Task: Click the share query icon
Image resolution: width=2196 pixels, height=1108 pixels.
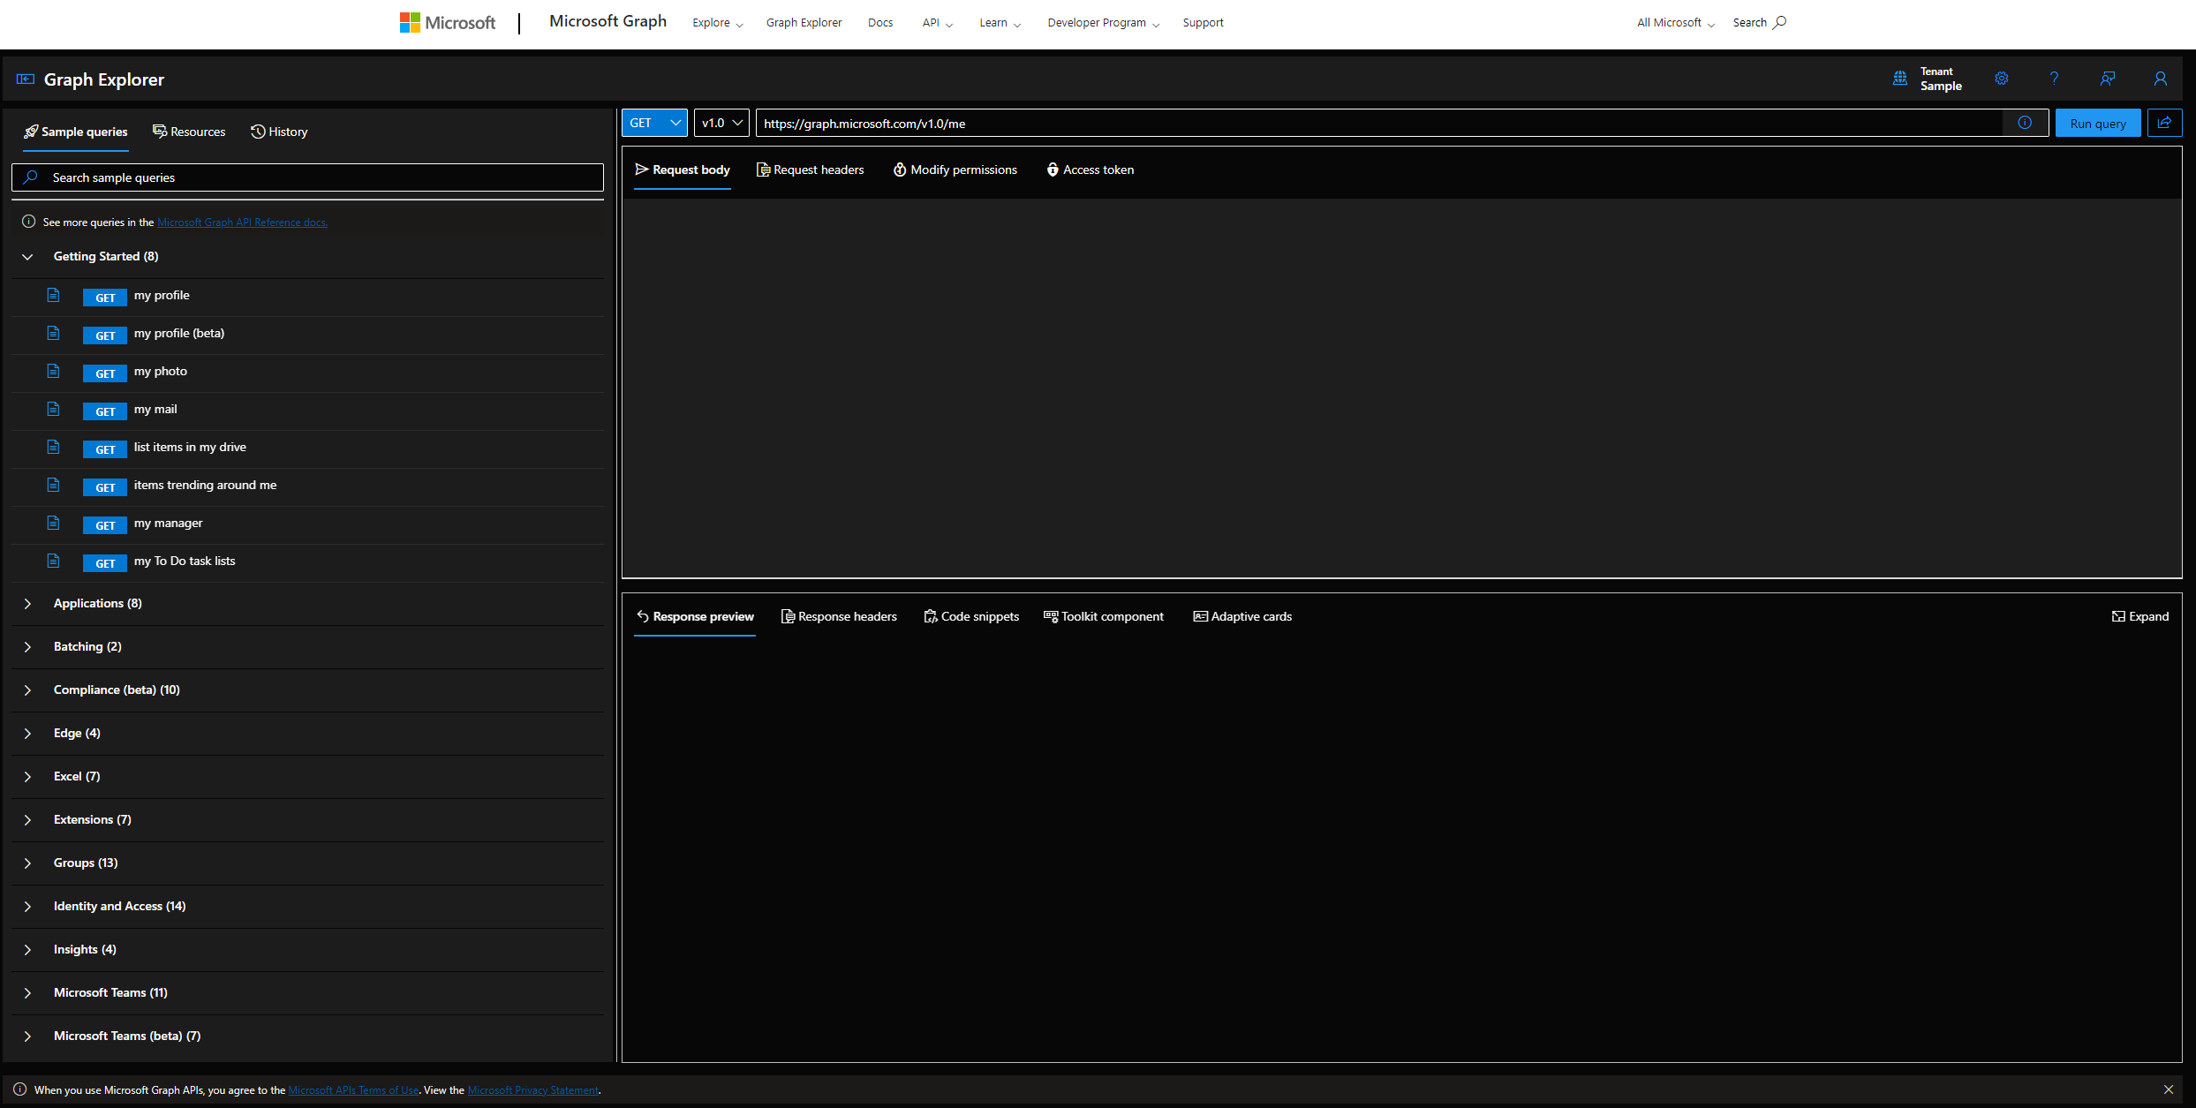Action: point(2164,123)
